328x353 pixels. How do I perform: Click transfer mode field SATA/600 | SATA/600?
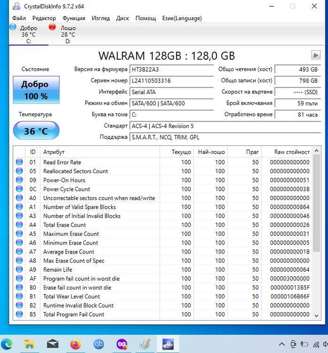172,104
